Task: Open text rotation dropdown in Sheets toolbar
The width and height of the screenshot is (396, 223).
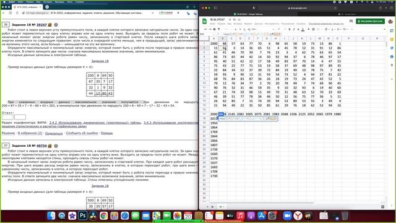Action: [345, 29]
